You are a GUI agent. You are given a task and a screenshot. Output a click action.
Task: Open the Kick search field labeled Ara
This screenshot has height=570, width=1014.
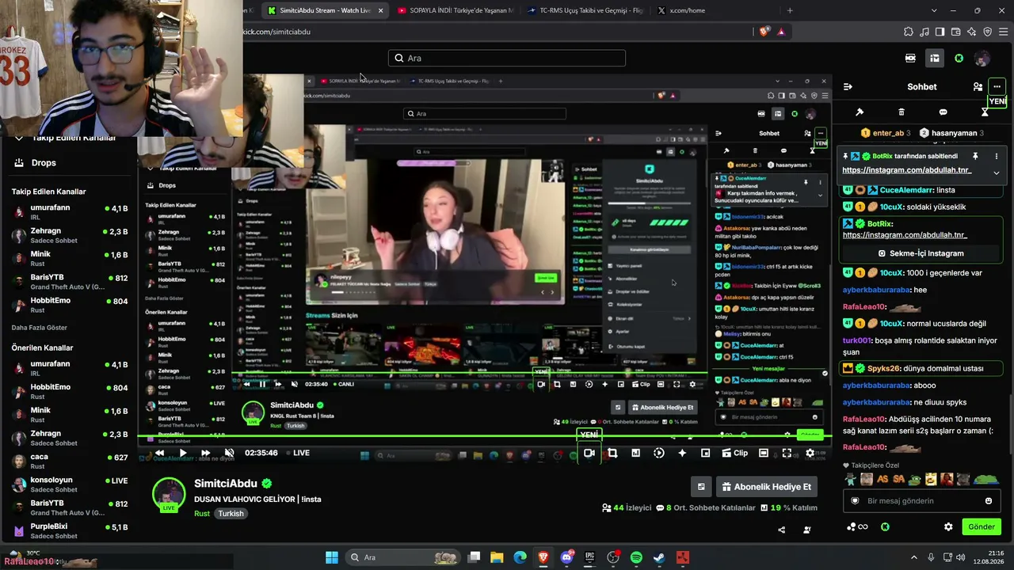507,58
